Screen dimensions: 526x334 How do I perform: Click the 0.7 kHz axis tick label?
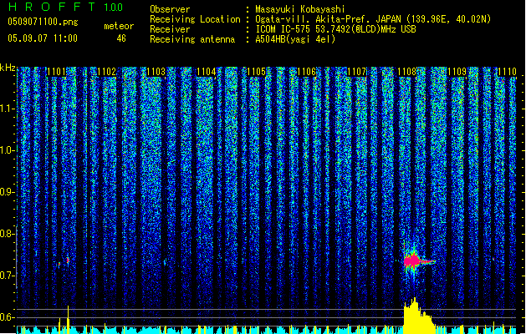click(x=7, y=276)
